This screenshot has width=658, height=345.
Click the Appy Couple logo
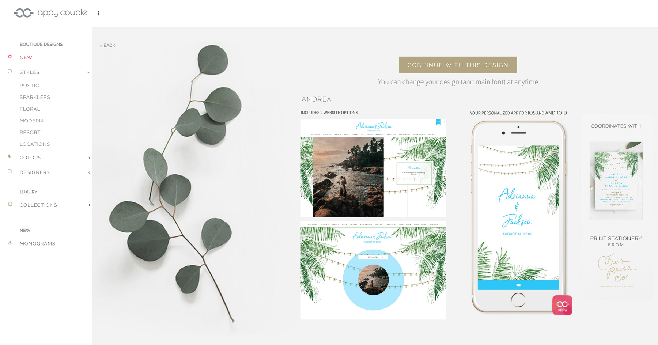point(50,13)
